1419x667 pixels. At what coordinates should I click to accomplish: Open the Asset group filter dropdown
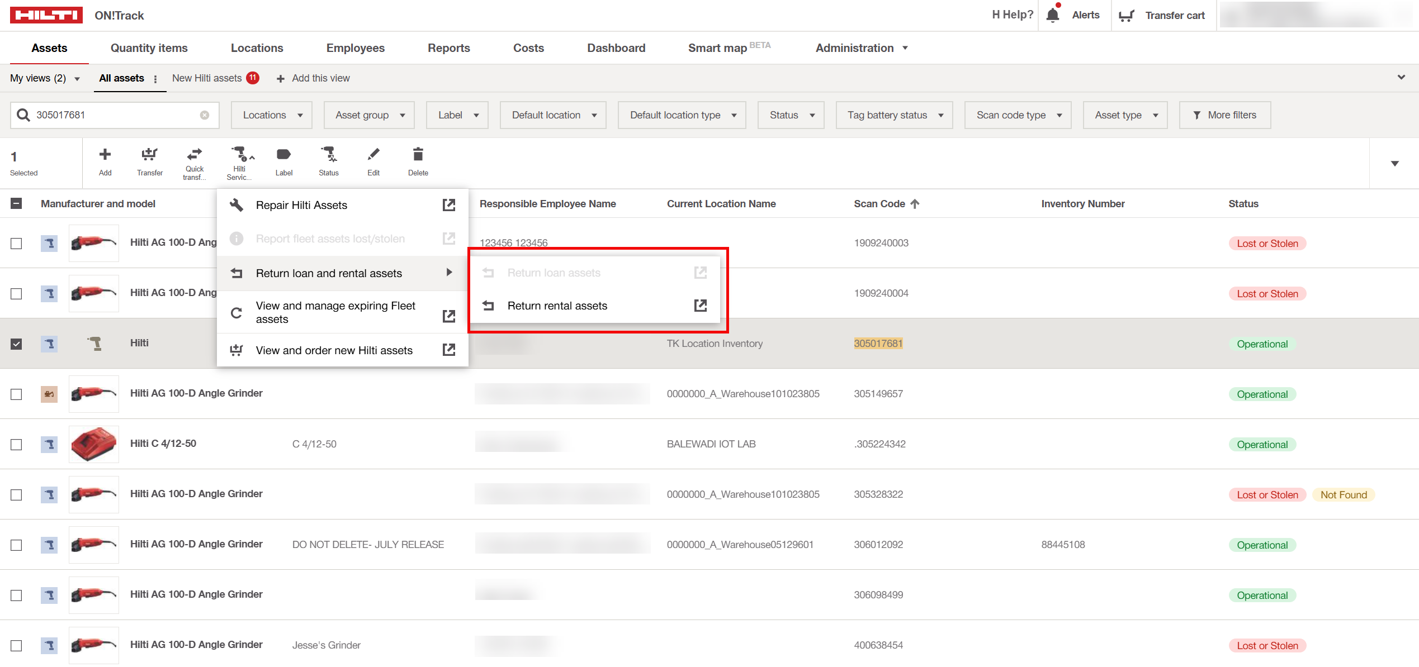point(369,115)
